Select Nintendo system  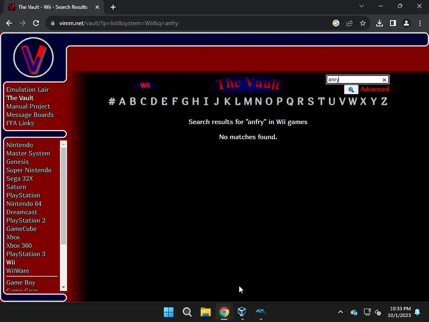coord(20,145)
